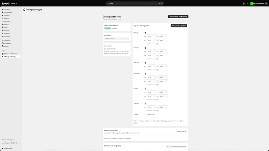Remove Dienstag's second time range with the x

click(x=169, y=55)
